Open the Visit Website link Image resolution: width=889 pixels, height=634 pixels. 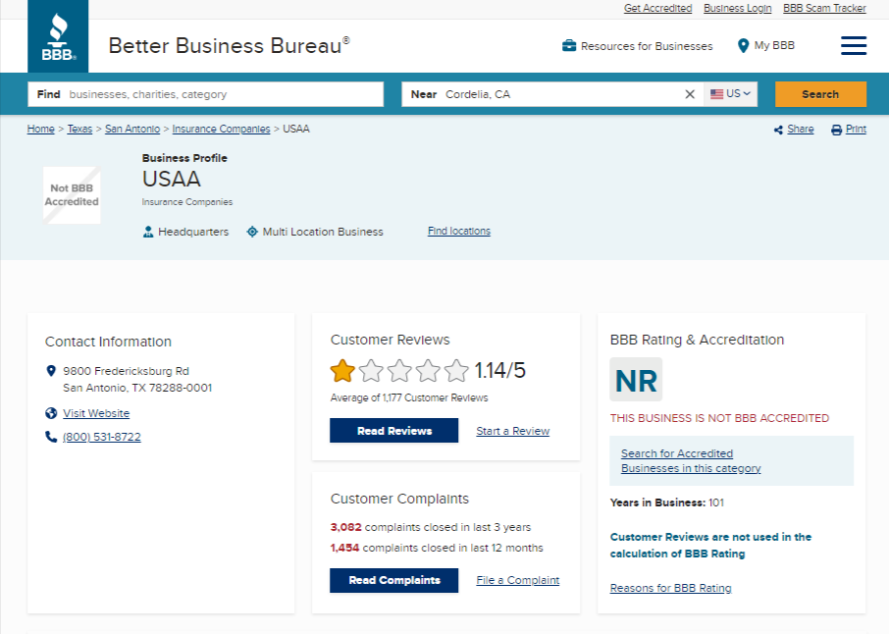pos(96,413)
